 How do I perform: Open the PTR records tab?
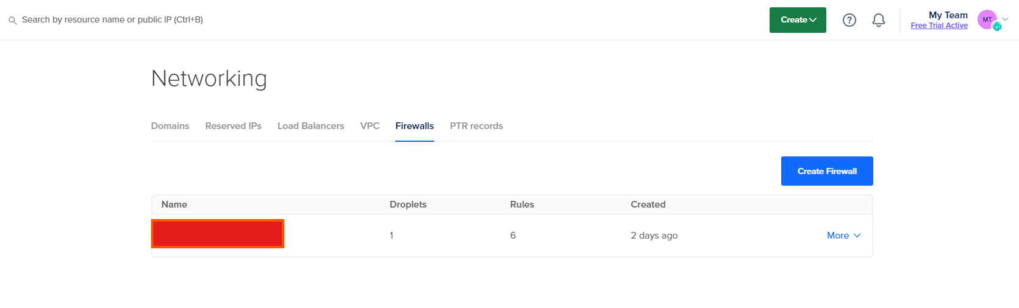(476, 126)
